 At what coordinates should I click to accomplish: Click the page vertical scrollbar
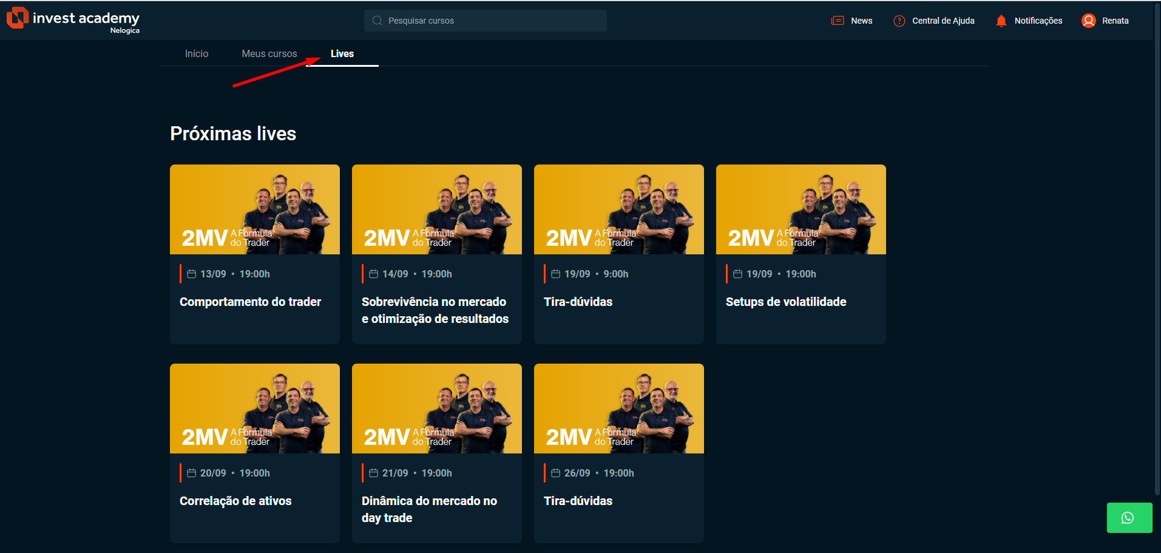coord(1157,249)
